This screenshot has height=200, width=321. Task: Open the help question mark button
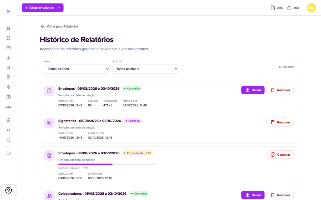coord(8,190)
